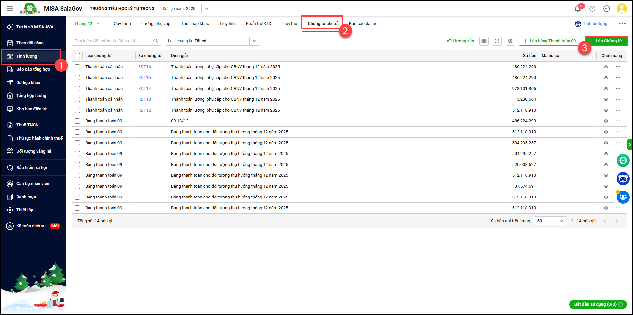Open the data year 2025 dropdown

click(x=186, y=9)
